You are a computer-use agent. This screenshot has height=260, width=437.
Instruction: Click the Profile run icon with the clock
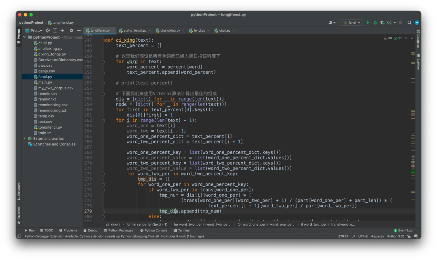(x=389, y=23)
